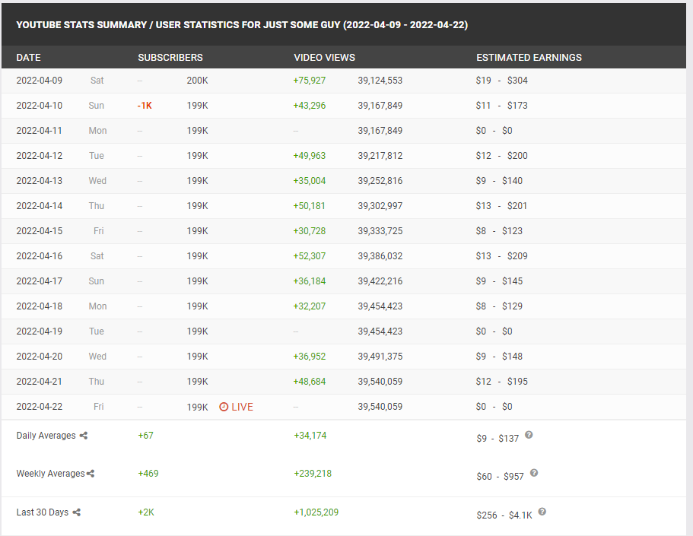The image size is (693, 536).
Task: Click earnings $11 - $173
Action: tap(501, 106)
